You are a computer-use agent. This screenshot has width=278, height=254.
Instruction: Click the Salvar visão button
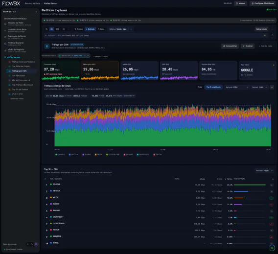coord(261,29)
